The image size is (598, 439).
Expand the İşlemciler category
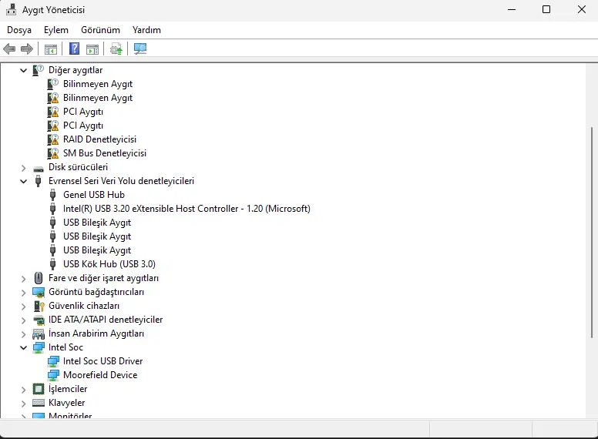[x=24, y=390]
